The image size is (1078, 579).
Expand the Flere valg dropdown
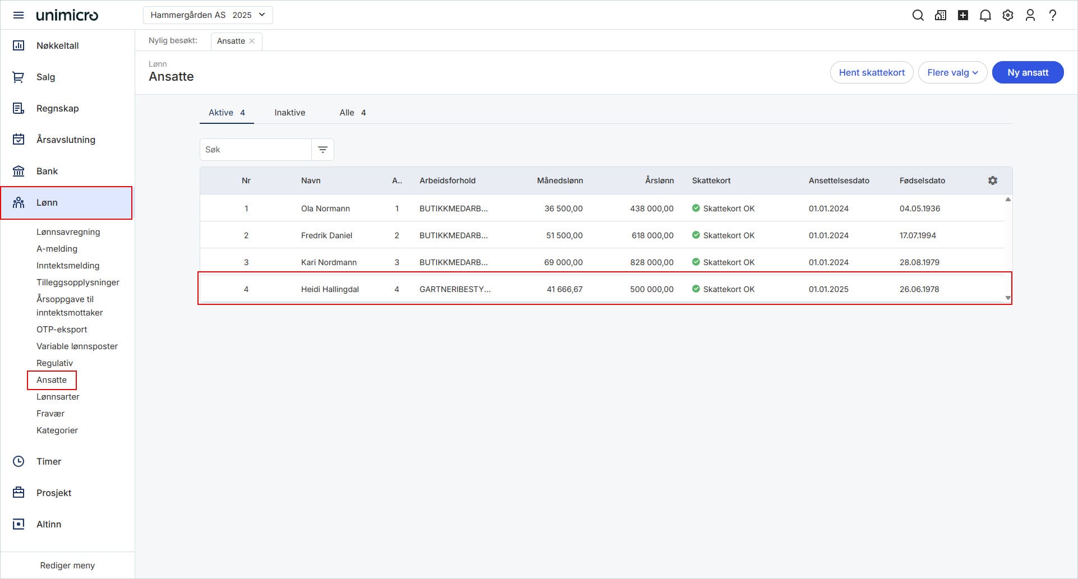click(x=952, y=72)
